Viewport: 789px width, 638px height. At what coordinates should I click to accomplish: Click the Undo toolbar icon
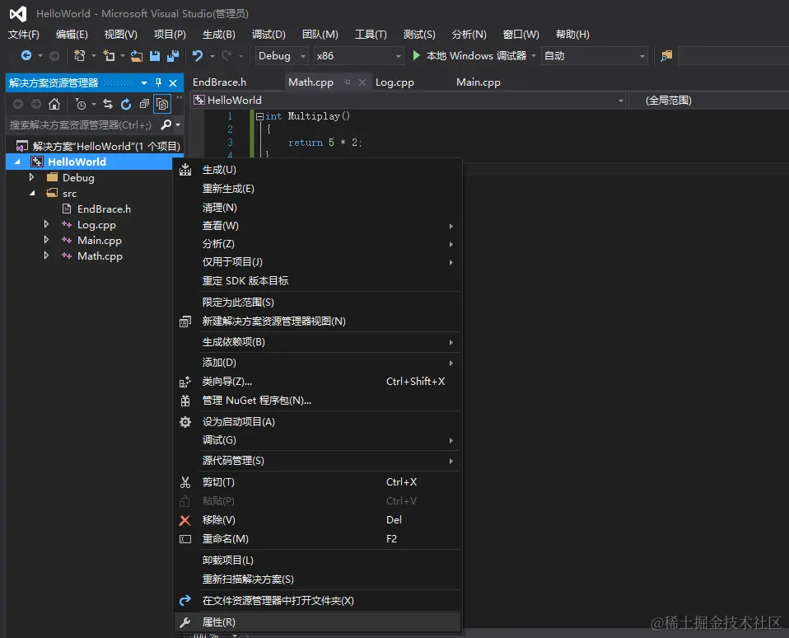198,56
